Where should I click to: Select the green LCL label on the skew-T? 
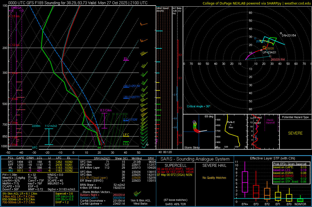point(126,144)
